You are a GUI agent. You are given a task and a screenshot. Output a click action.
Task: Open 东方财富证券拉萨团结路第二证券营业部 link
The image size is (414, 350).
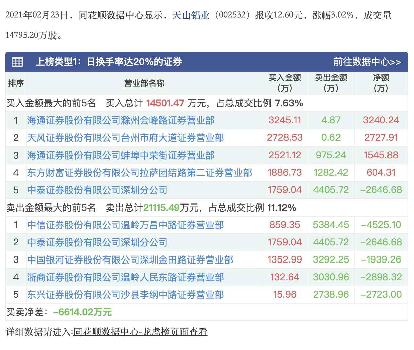pyautogui.click(x=140, y=173)
